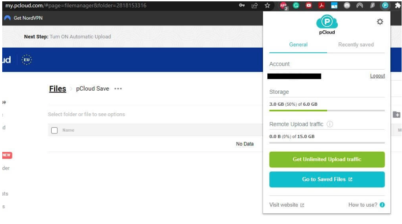Open the blue window extension icon
The image size is (402, 224).
point(334,5)
